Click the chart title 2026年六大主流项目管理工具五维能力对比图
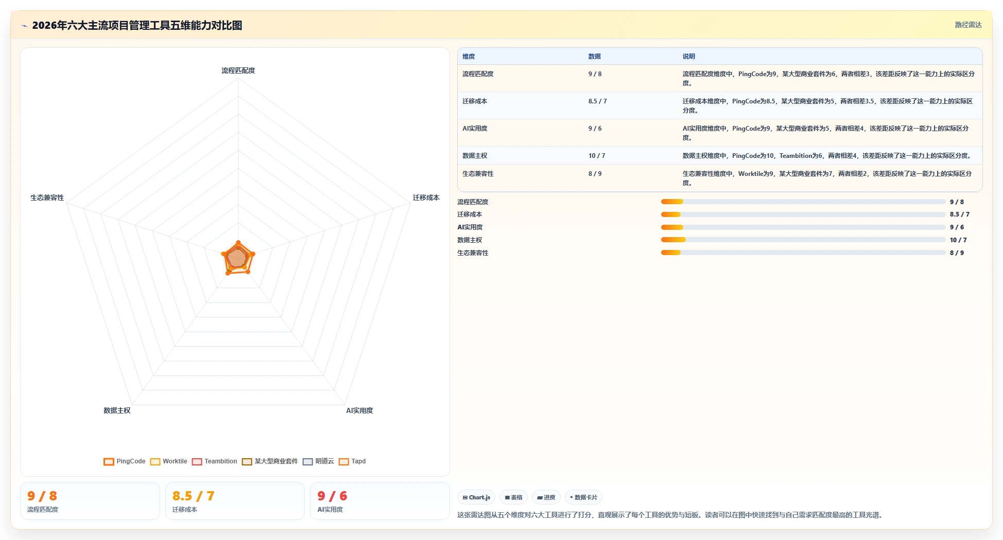The image size is (1003, 540). [137, 25]
